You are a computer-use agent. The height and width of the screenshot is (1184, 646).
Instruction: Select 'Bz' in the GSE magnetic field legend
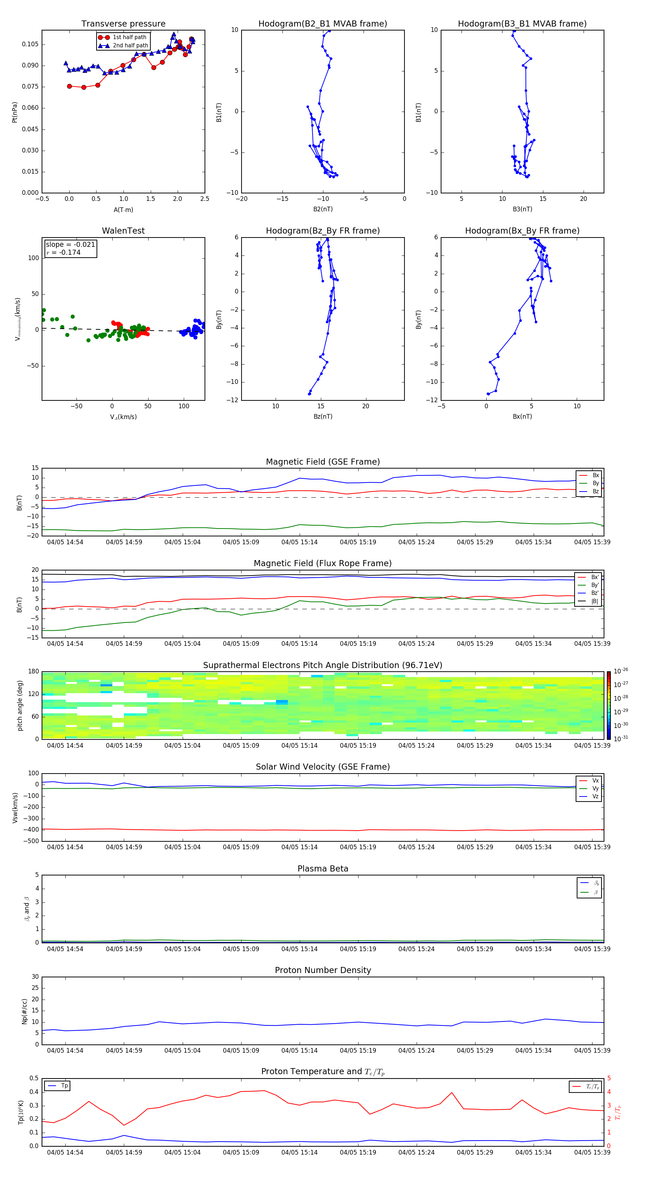click(589, 491)
